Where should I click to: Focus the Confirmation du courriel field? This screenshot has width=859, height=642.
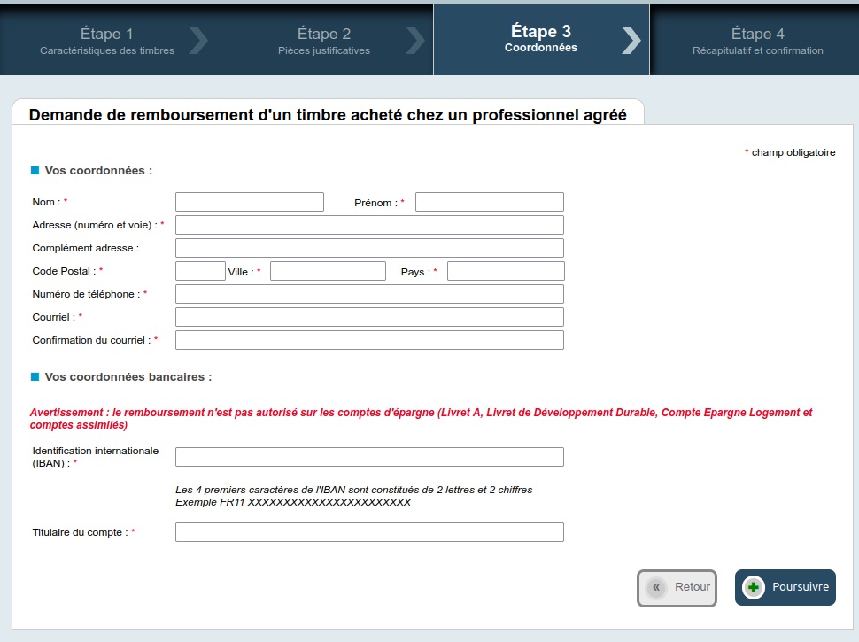pyautogui.click(x=369, y=340)
